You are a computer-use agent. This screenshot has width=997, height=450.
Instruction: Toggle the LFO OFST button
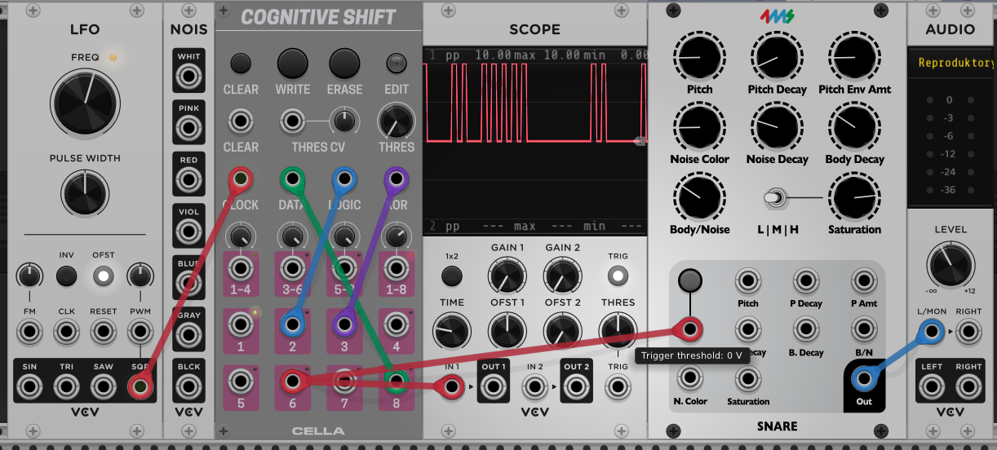tap(103, 276)
